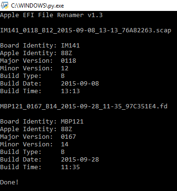The image size is (177, 191).
Task: Click the Apple EFI File Renamer v1.3 header
Action: tap(51, 15)
